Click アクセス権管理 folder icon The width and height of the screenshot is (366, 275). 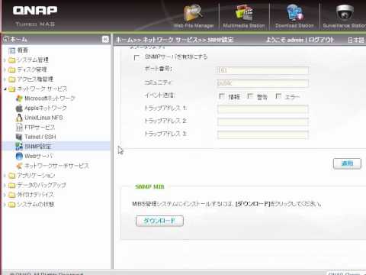(x=12, y=79)
